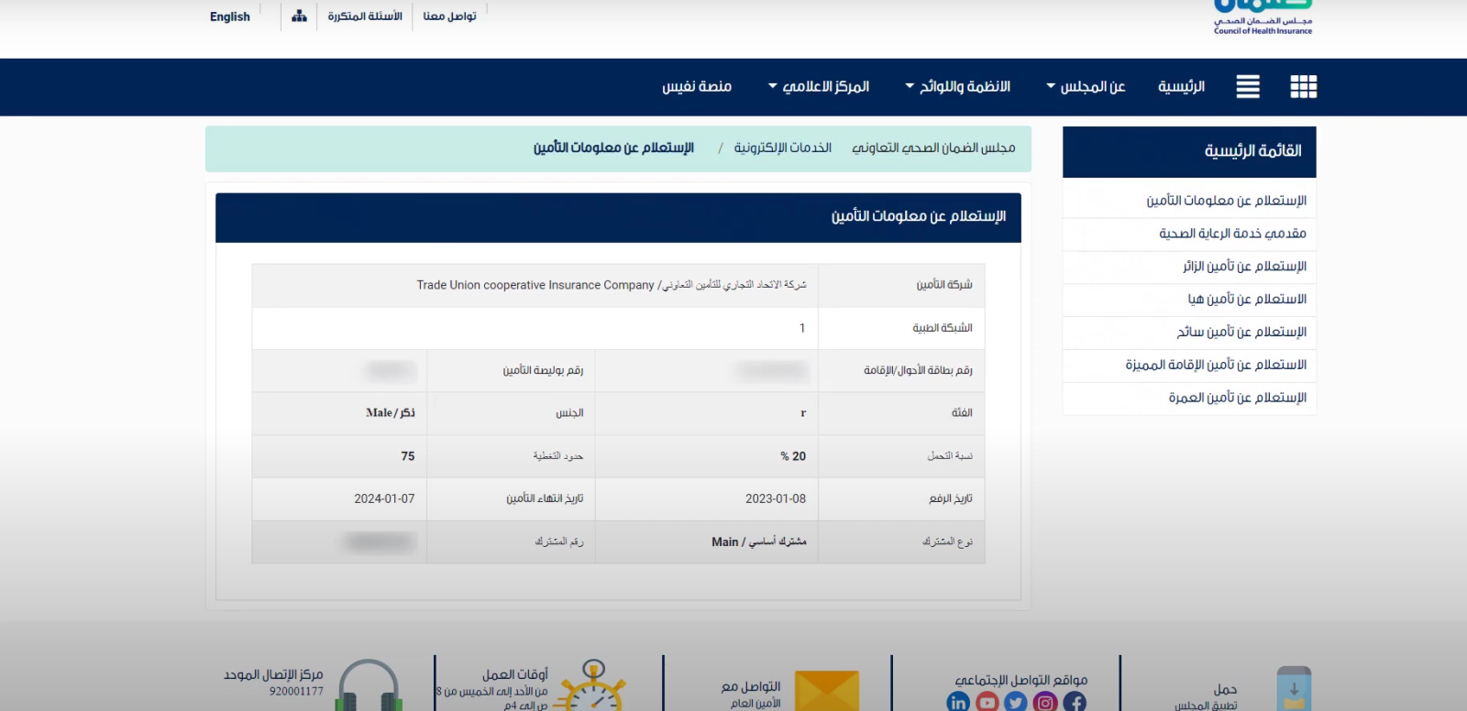Click the شركة التأمين label cell
This screenshot has width=1467, height=711.
[x=901, y=286]
